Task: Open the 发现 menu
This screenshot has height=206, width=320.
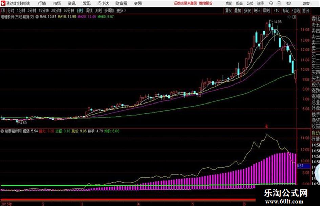Action: tap(87, 3)
